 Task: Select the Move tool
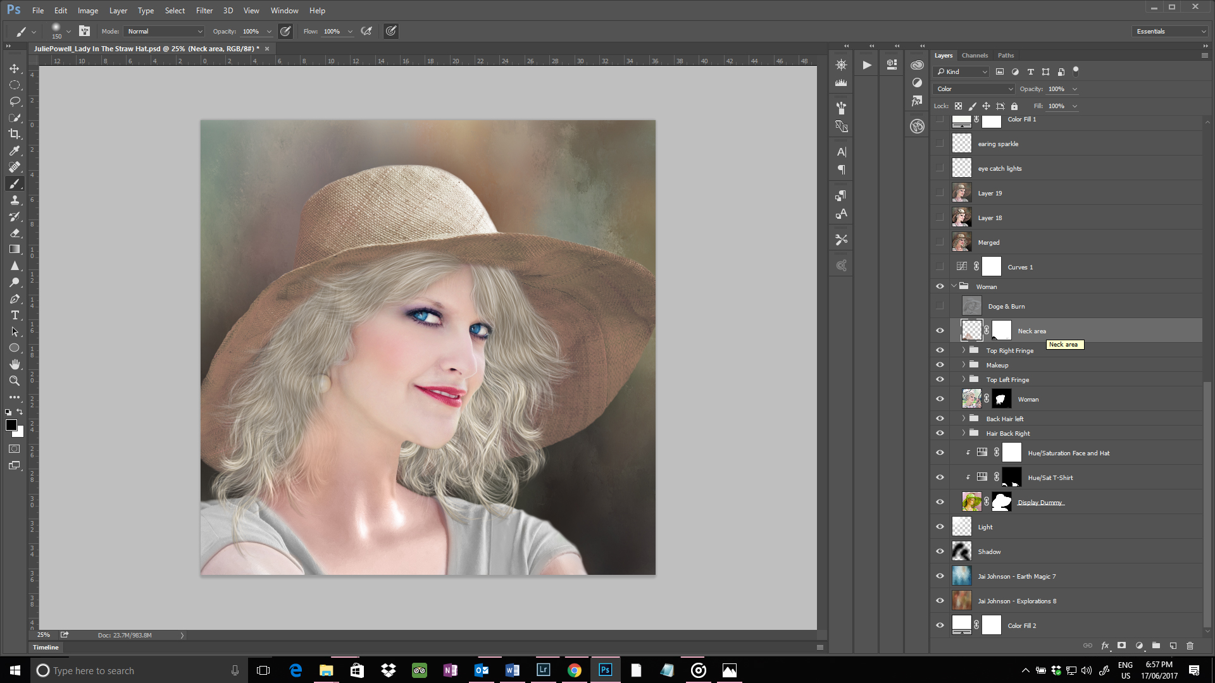[x=14, y=68]
